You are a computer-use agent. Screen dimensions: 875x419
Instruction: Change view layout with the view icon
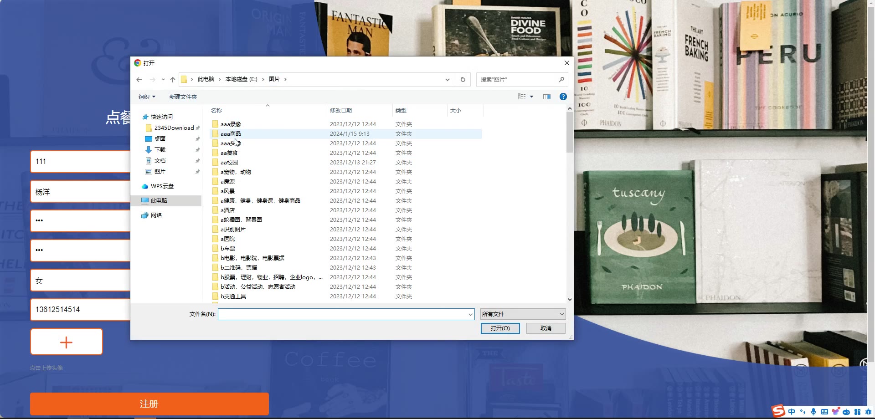[x=522, y=97]
